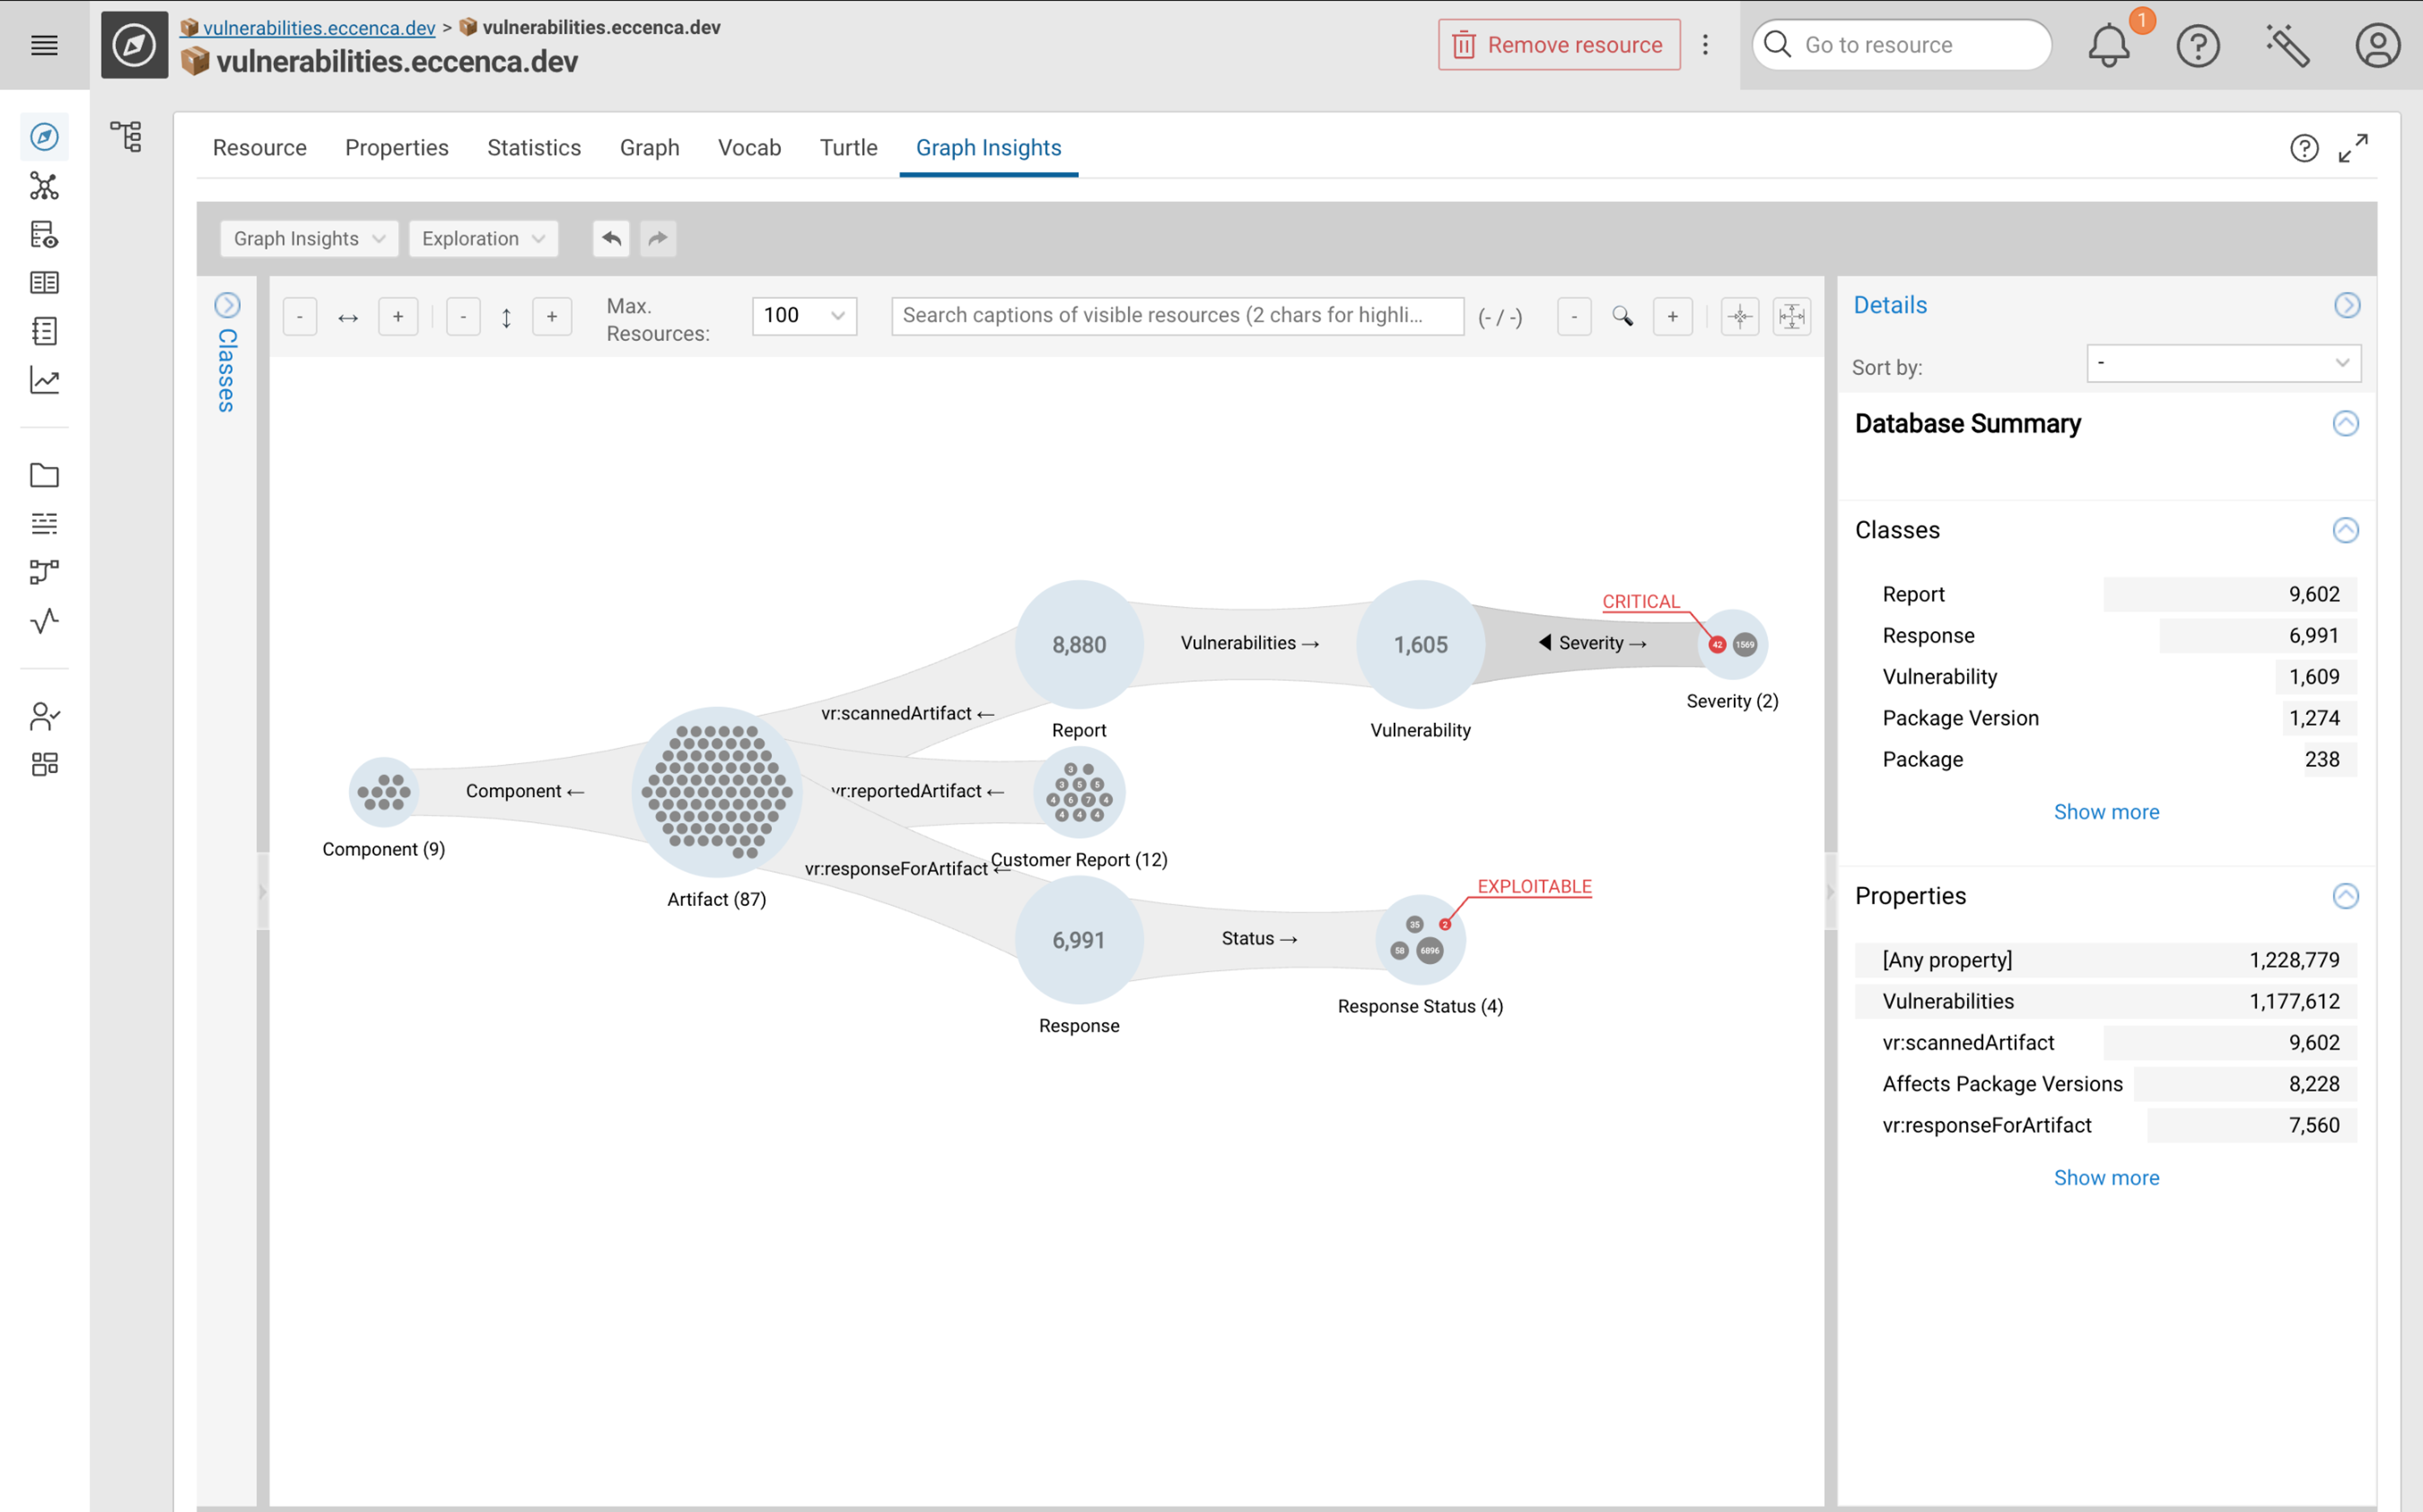Collapse the Database Summary section
The height and width of the screenshot is (1512, 2423).
[x=2345, y=423]
